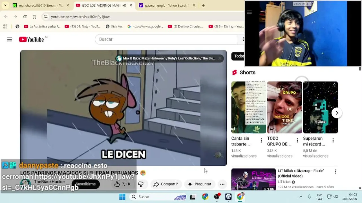Open the Superaron mi récord short thumbnail

(321, 107)
